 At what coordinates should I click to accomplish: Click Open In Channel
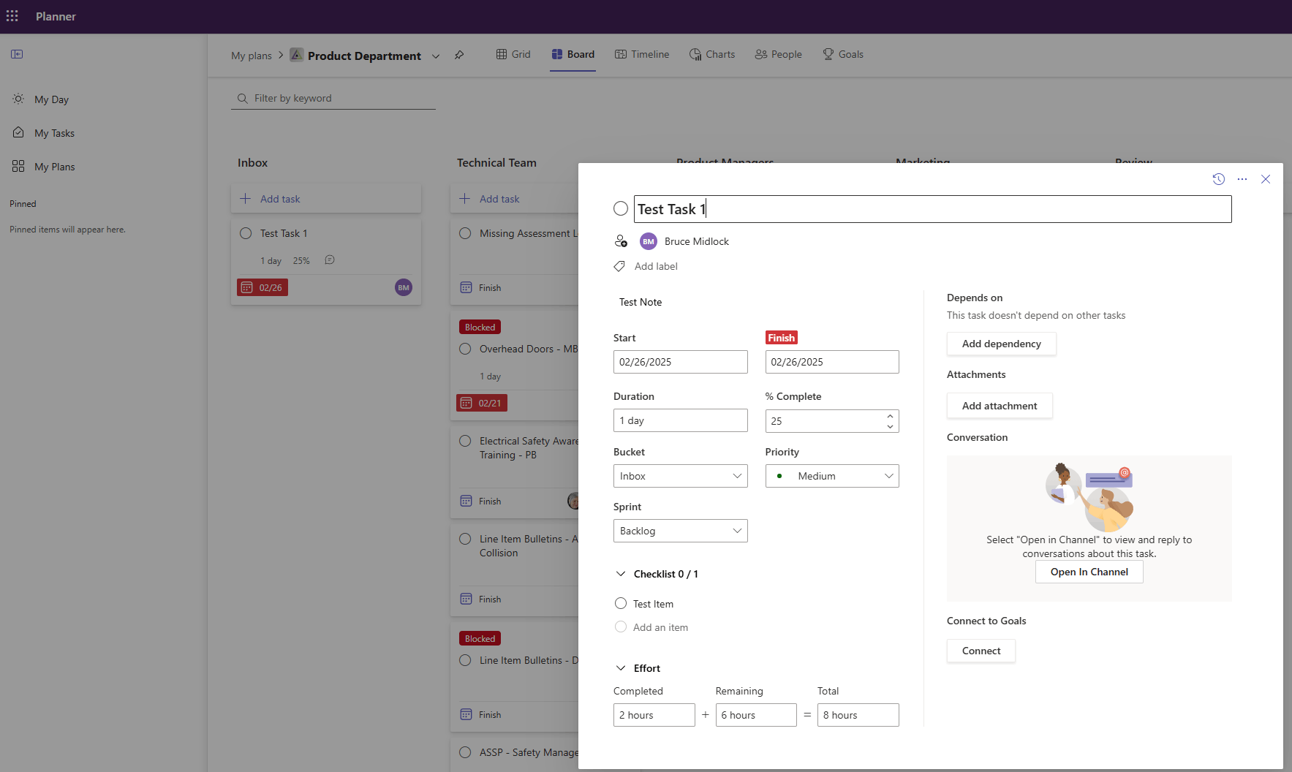[1089, 572]
